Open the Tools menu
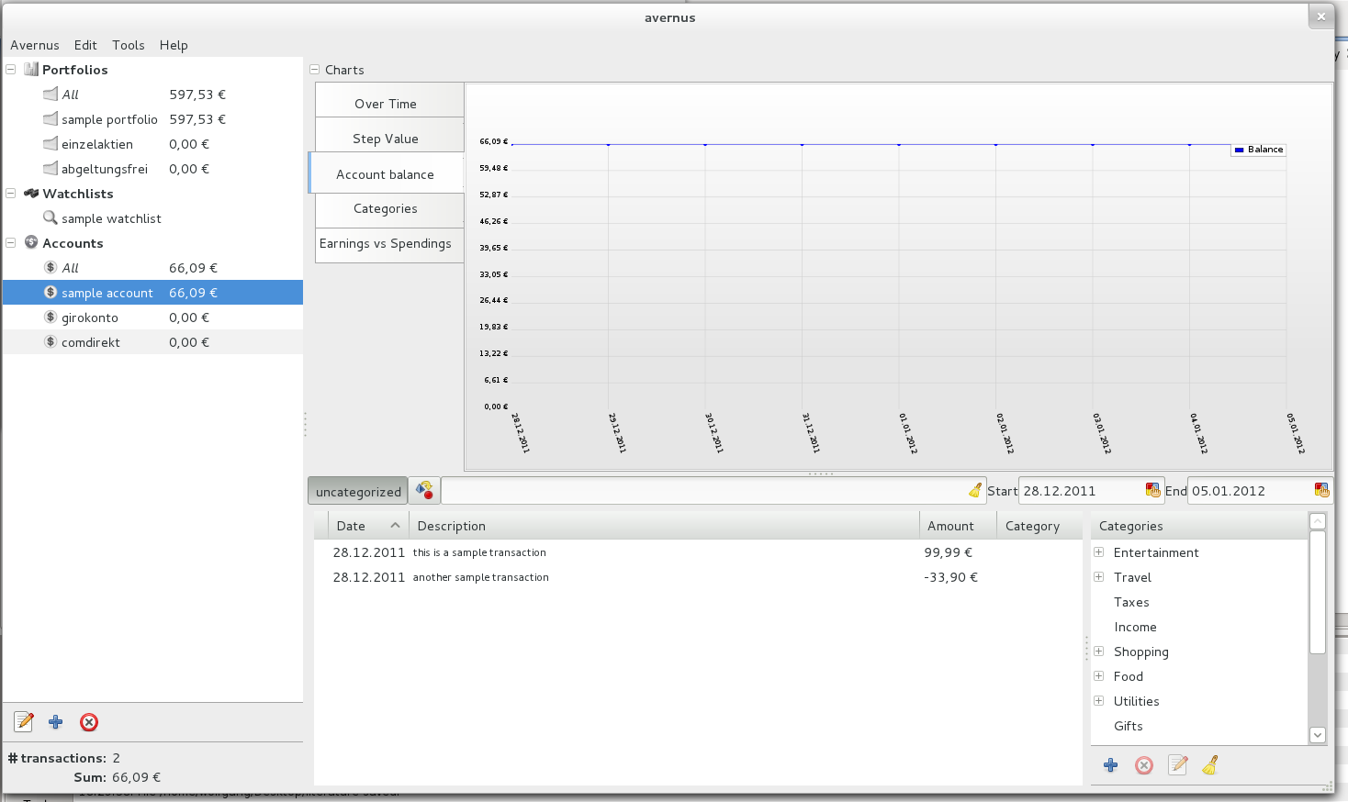This screenshot has width=1348, height=802. pos(129,45)
